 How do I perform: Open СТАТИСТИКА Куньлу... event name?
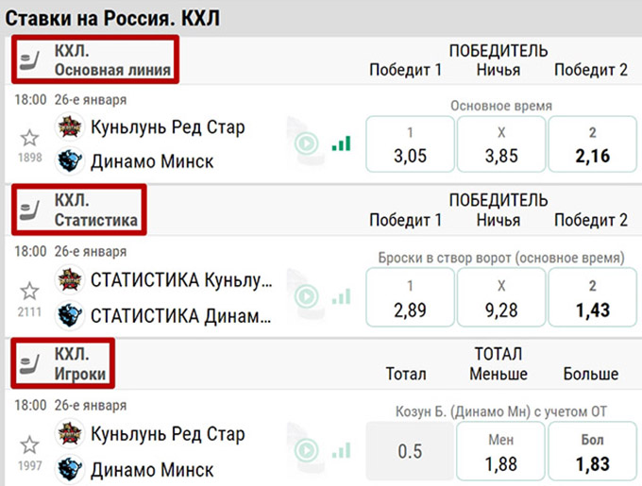181,280
